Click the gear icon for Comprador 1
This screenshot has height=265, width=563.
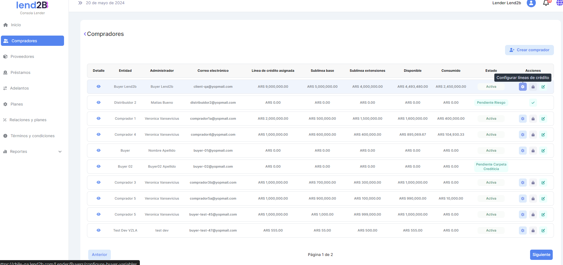[x=523, y=119]
